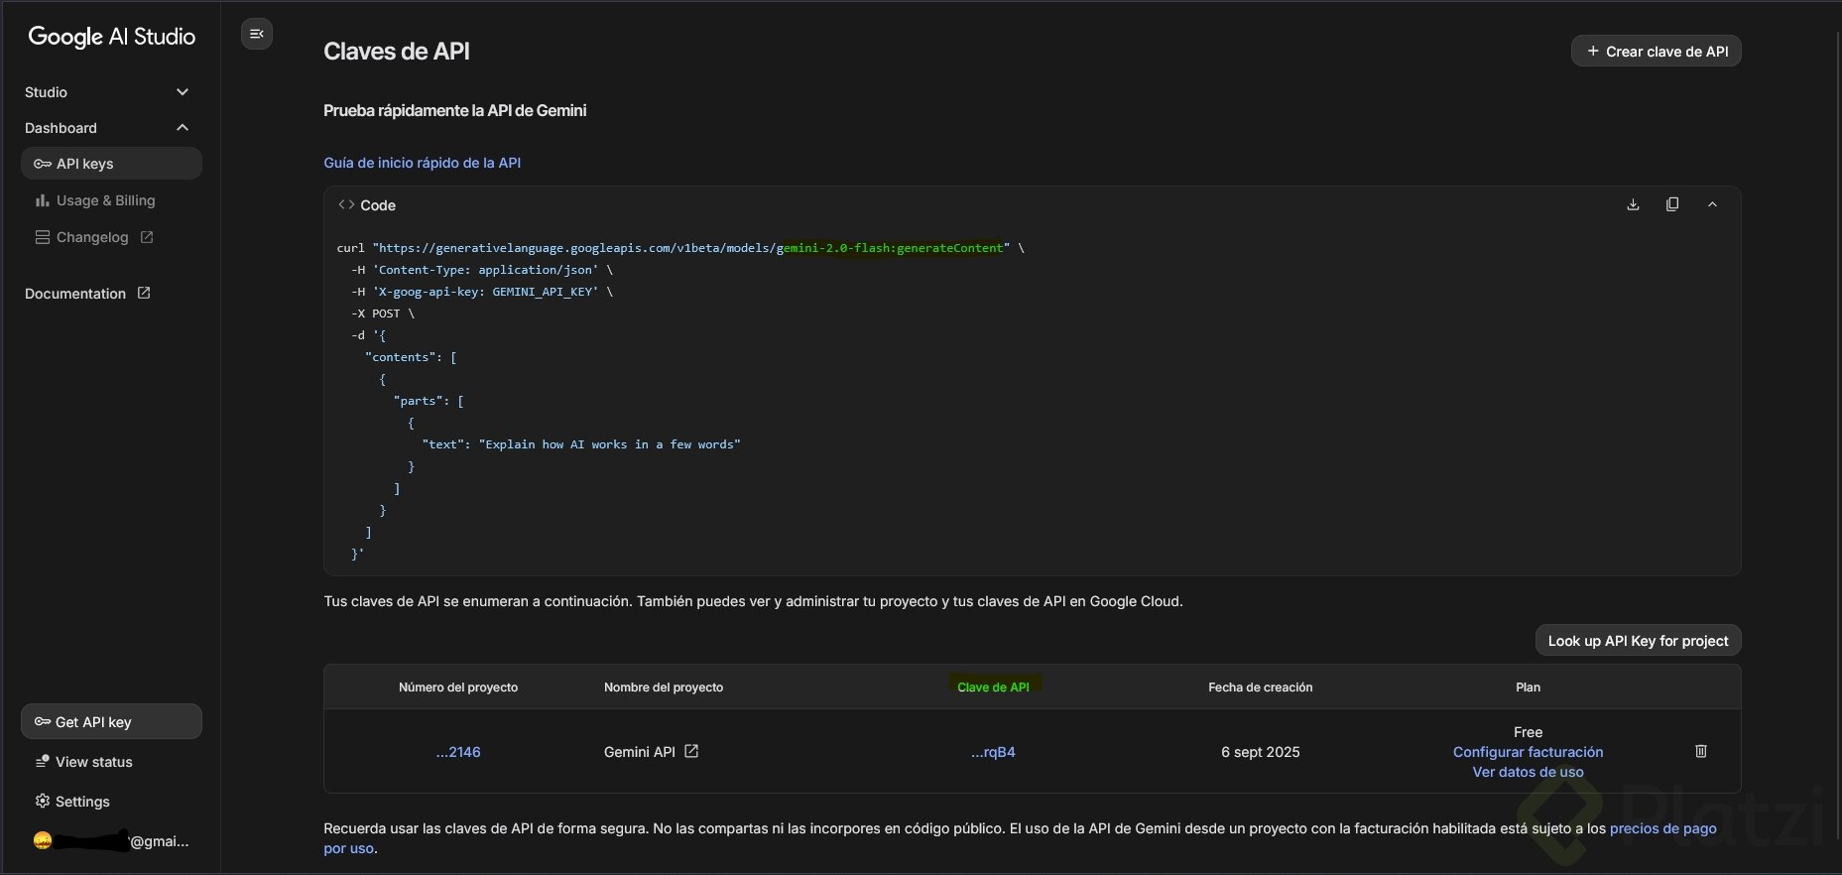
Task: Download the code snippet
Action: (x=1633, y=204)
